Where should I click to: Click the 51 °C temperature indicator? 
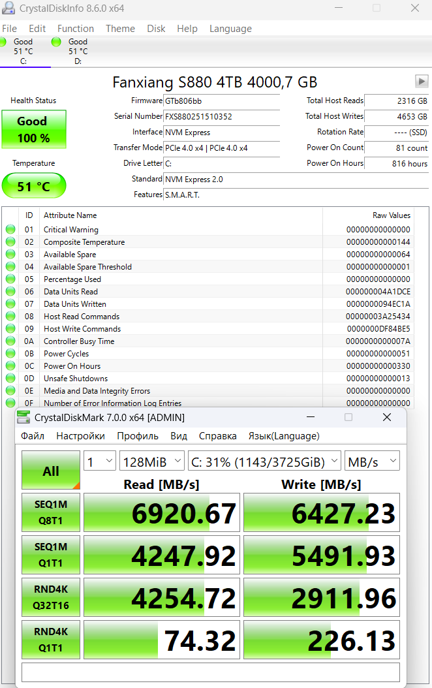coord(33,186)
